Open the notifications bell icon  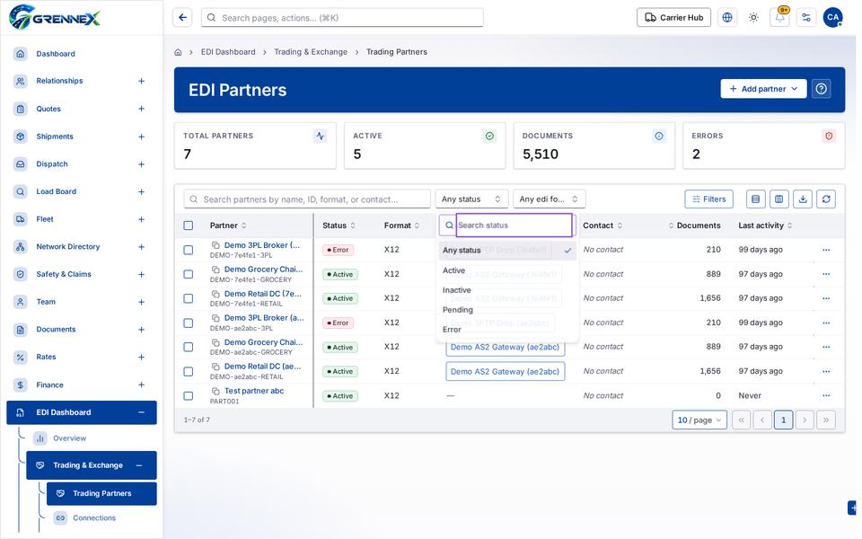779,17
